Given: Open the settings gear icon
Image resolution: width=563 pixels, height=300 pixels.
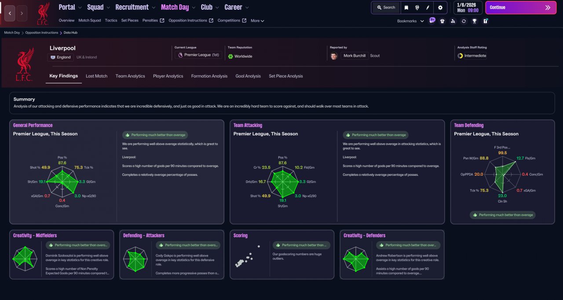Looking at the screenshot, I should [x=440, y=7].
